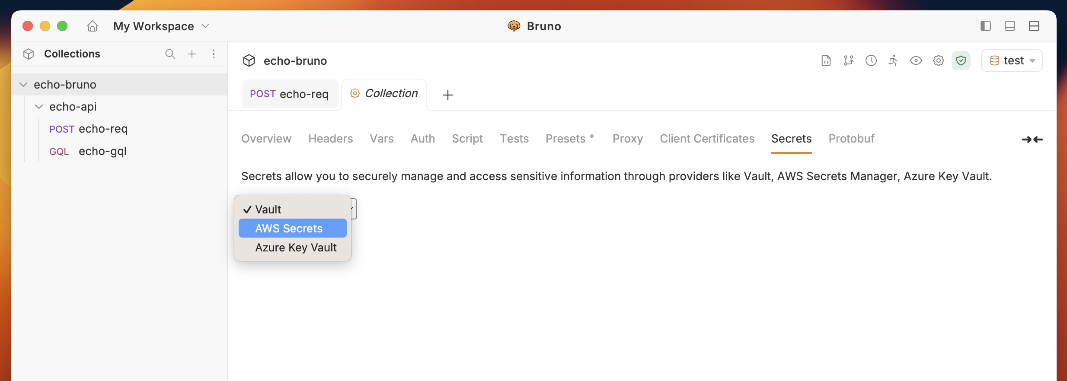Viewport: 1067px width, 381px height.
Task: Open the Tests section
Action: (x=514, y=139)
